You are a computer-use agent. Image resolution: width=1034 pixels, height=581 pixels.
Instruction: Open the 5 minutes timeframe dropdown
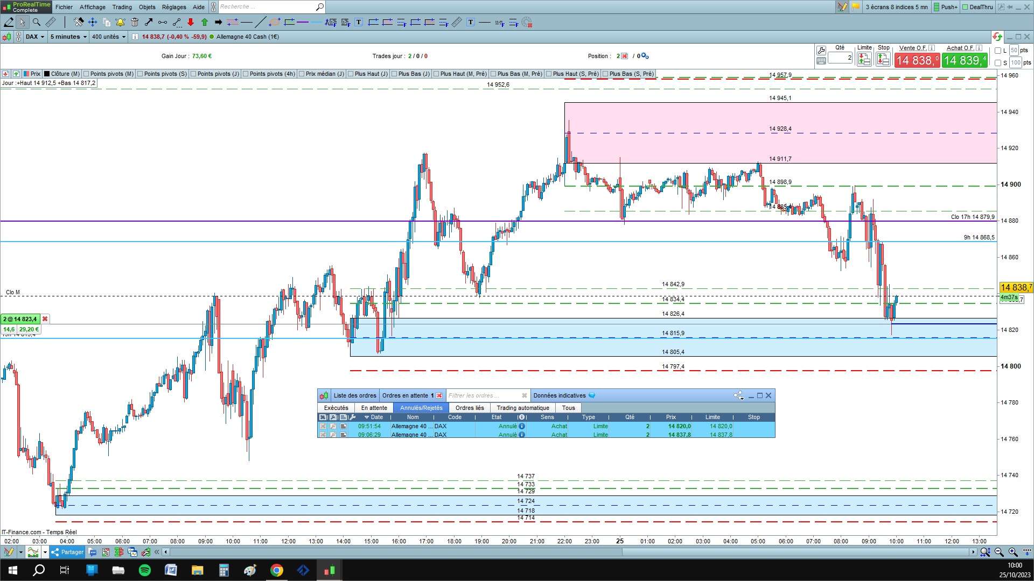[x=68, y=37]
